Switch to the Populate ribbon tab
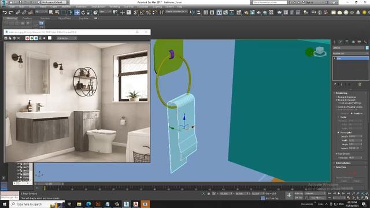This screenshot has width=370, height=208. 84,18
